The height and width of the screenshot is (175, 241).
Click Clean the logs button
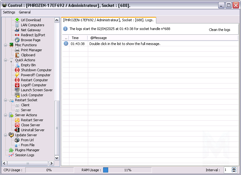click(x=219, y=30)
